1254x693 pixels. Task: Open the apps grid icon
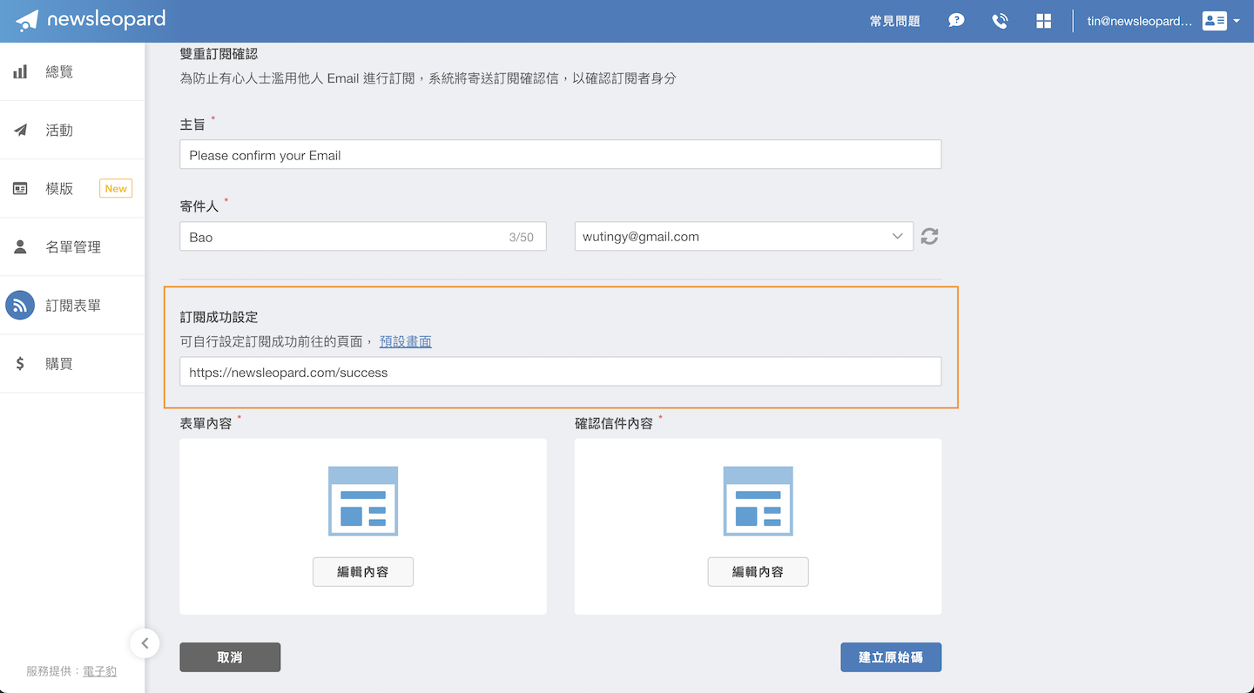tap(1043, 21)
